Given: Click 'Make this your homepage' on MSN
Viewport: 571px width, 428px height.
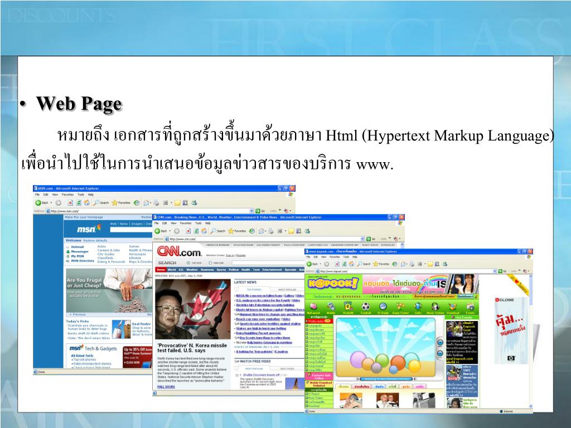Looking at the screenshot, I should point(84,217).
